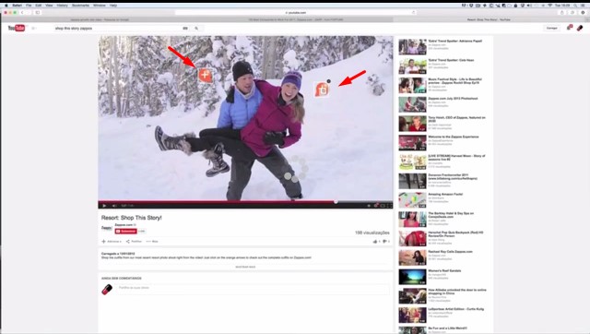Open Rachael Ray Calls Zappos.com video
This screenshot has height=334, width=590.
(450, 252)
